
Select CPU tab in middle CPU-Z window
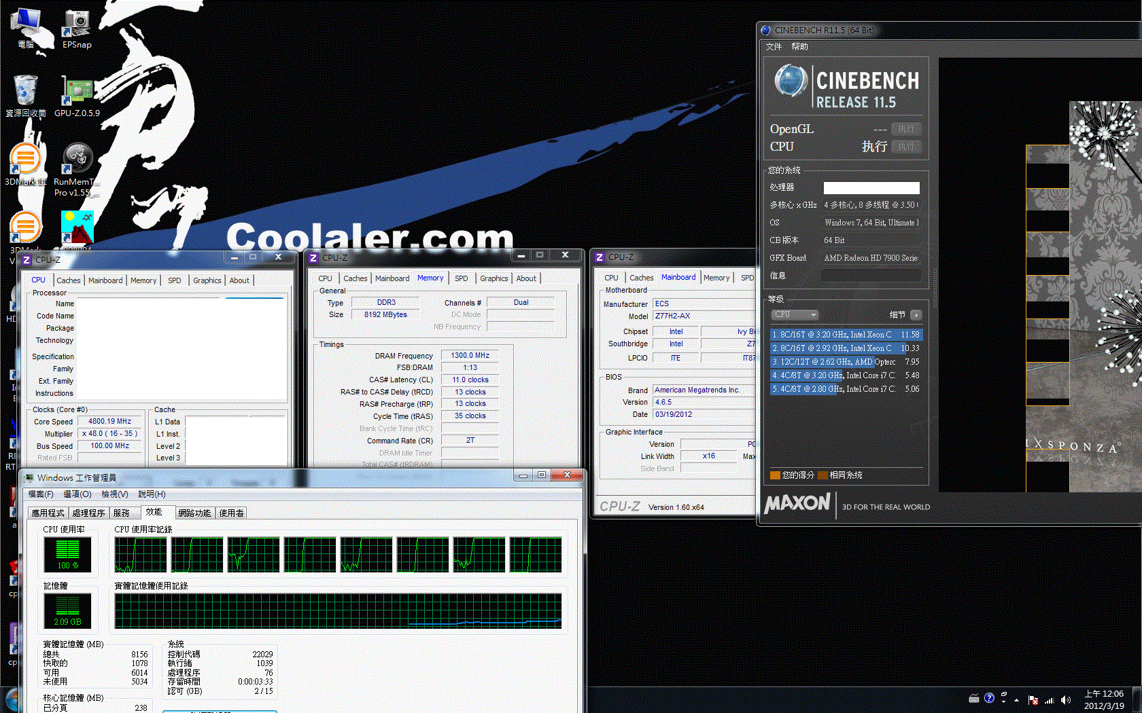(326, 278)
